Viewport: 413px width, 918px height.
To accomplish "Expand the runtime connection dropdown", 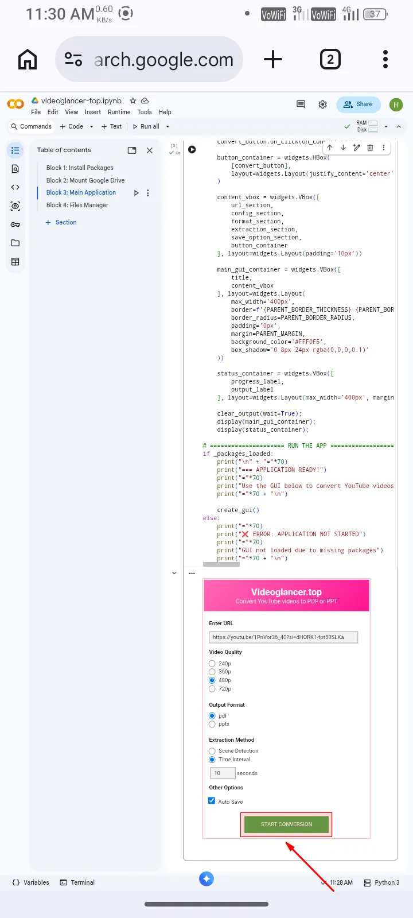I will click(x=386, y=126).
